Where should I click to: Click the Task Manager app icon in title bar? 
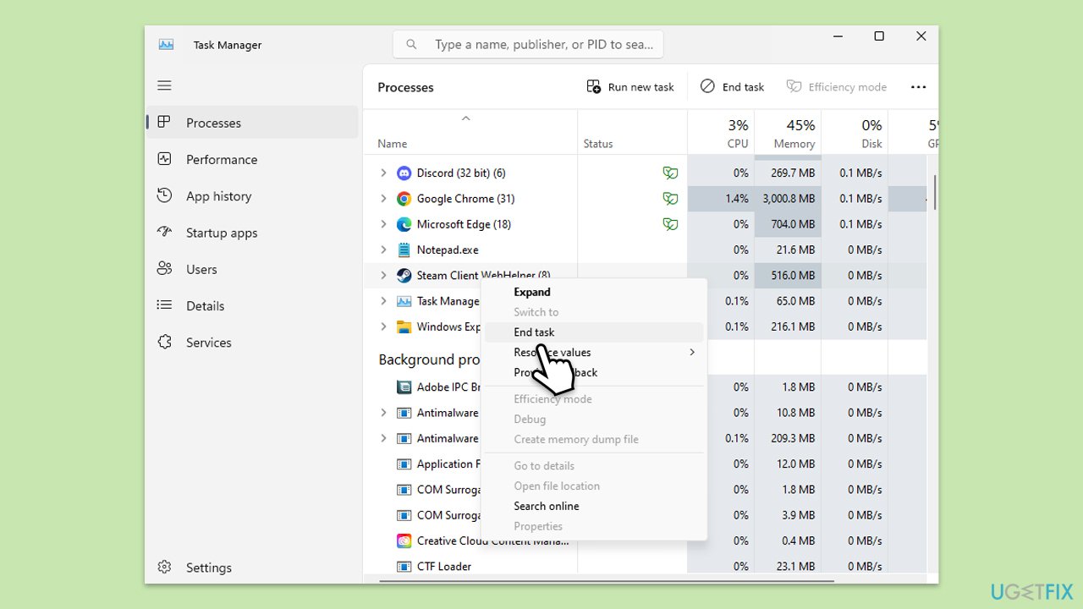click(166, 45)
